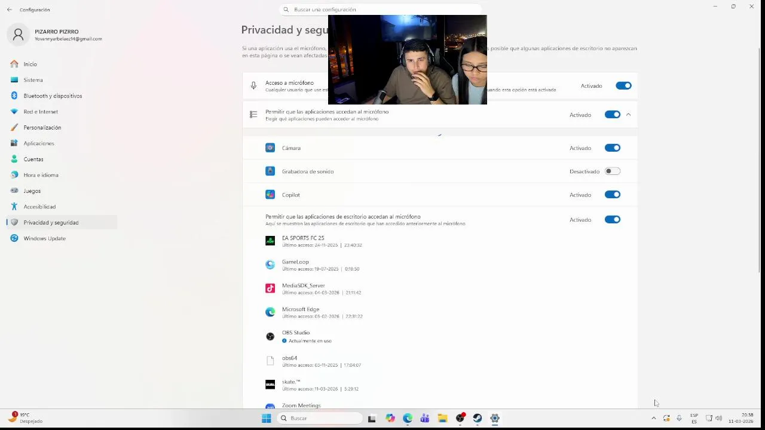Click the obs64 file icon
Image resolution: width=765 pixels, height=430 pixels.
[270, 361]
